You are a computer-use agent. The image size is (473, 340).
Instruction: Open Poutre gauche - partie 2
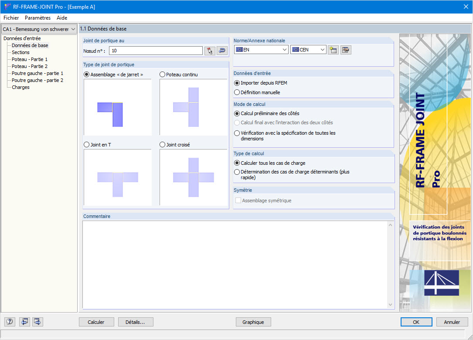[37, 80]
